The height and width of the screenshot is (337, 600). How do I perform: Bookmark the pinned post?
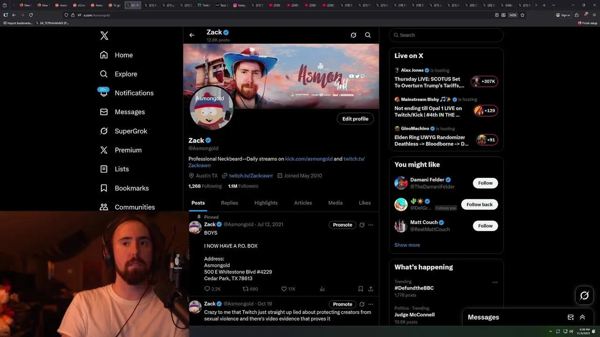click(360, 289)
